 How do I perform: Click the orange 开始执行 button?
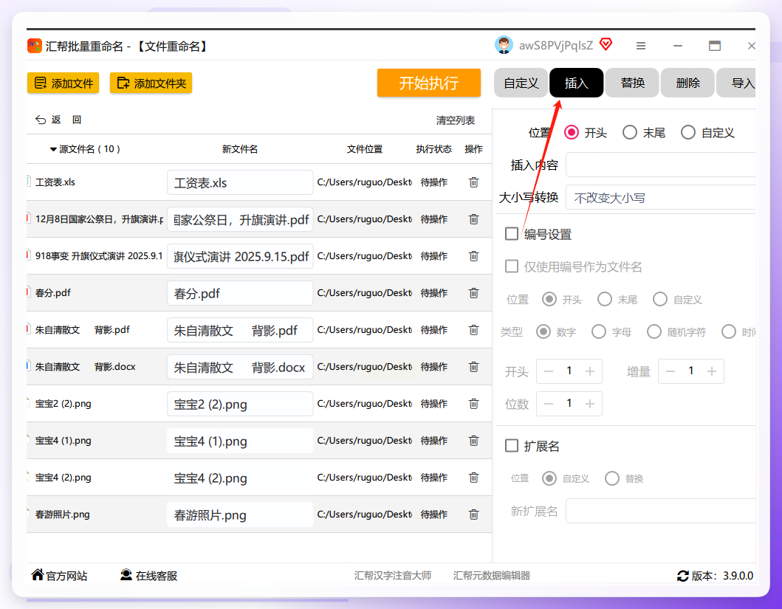click(x=429, y=83)
